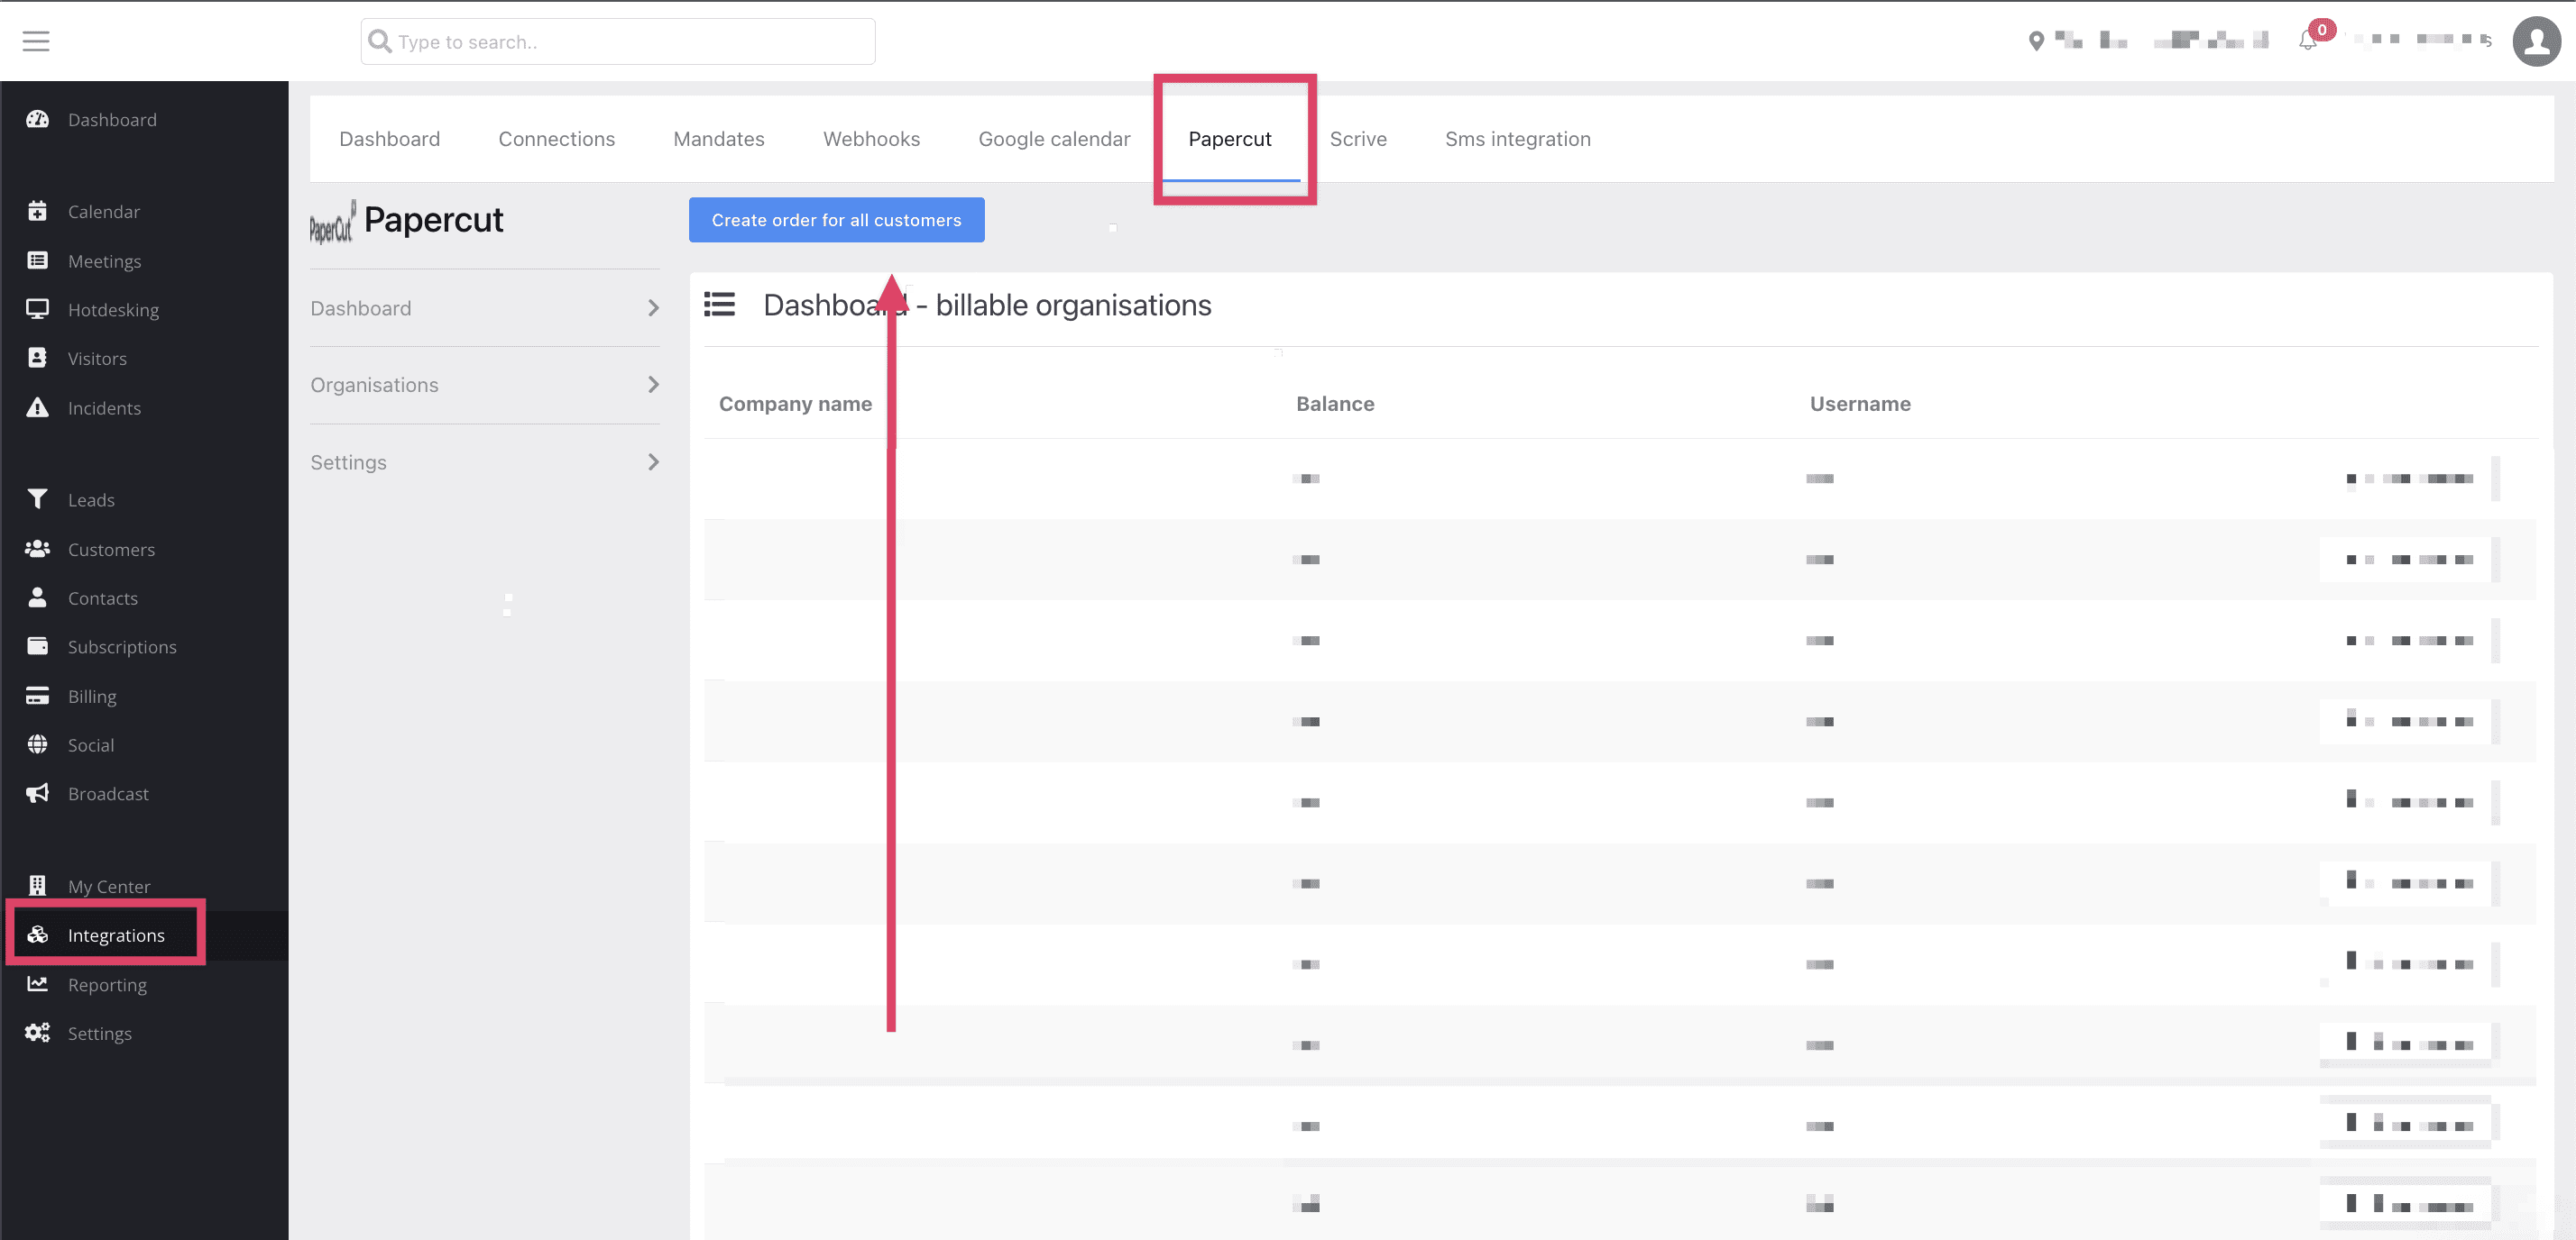Open the notifications bell
2576x1240 pixels.
(x=2307, y=41)
